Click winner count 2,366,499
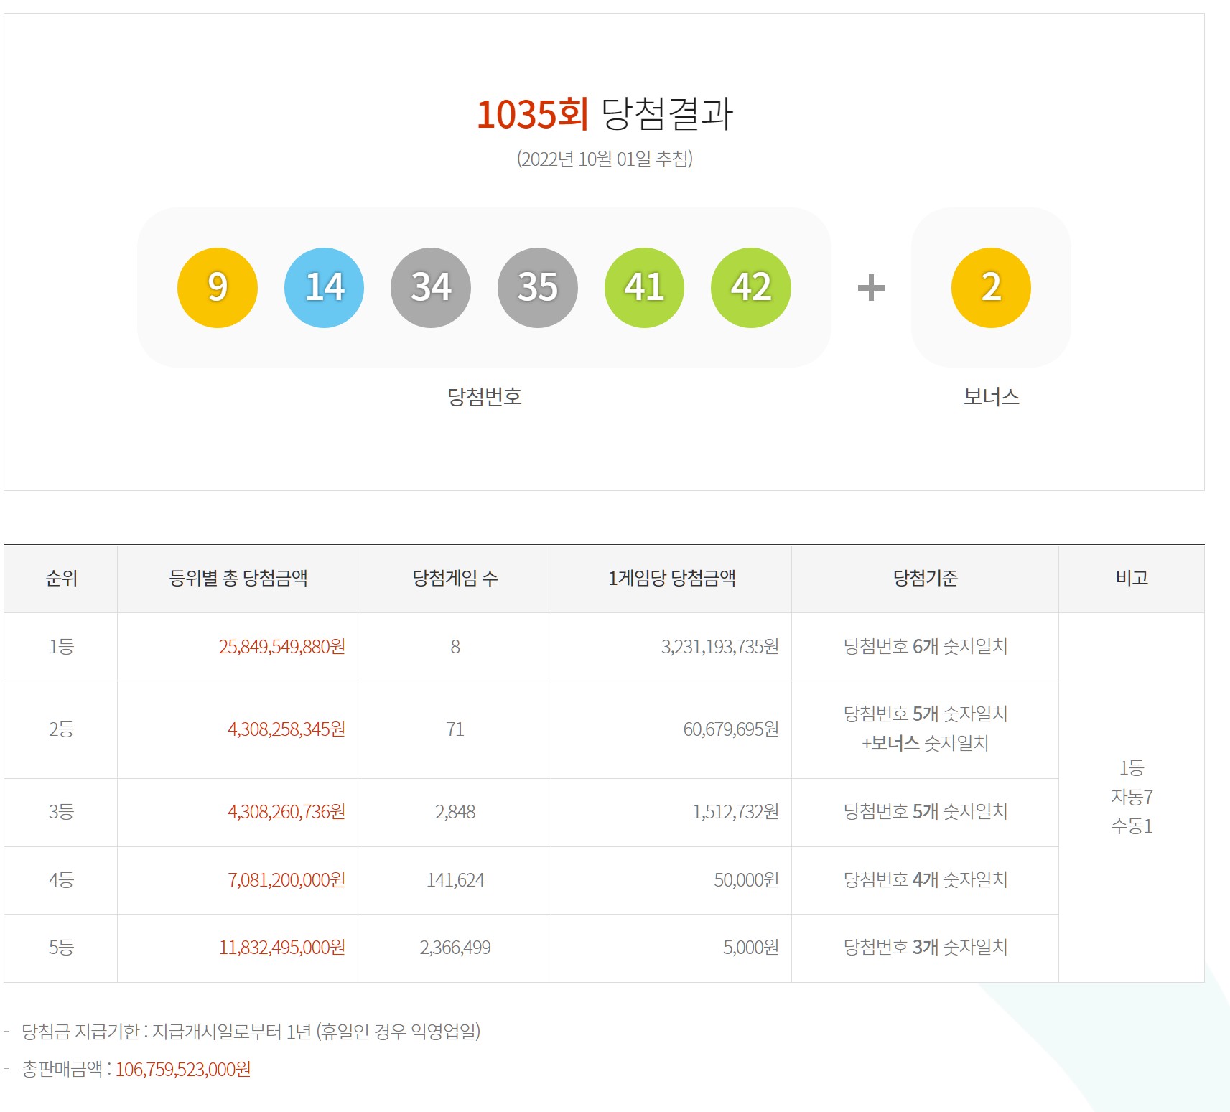This screenshot has width=1230, height=1112. coord(455,948)
